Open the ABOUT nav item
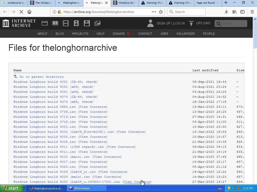Viewport: 257px width, 192px height. tap(42, 34)
